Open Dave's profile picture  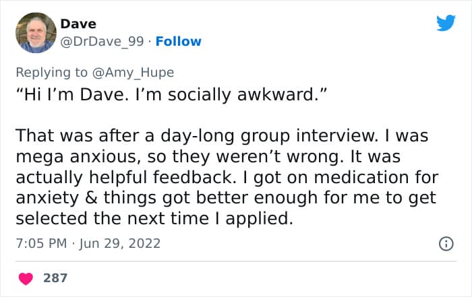(36, 33)
